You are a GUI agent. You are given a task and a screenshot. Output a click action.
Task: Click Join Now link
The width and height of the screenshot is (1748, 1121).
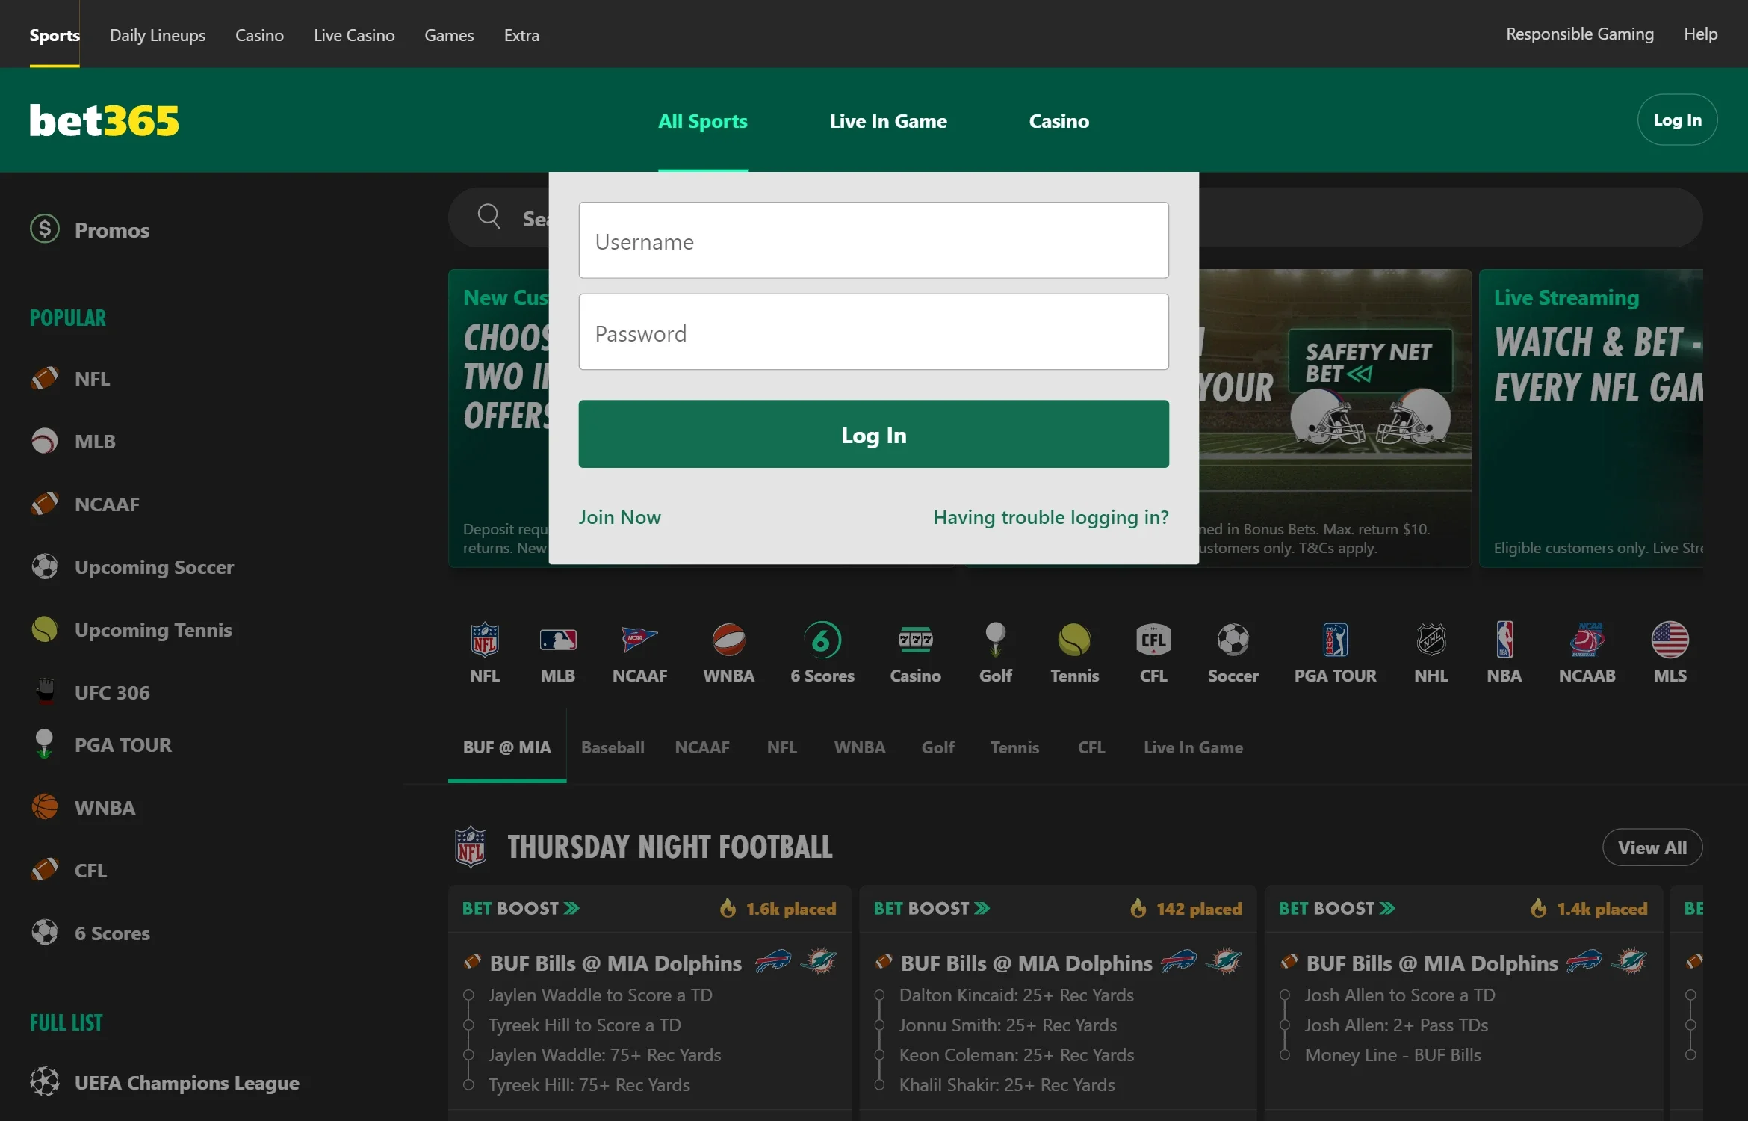click(619, 517)
